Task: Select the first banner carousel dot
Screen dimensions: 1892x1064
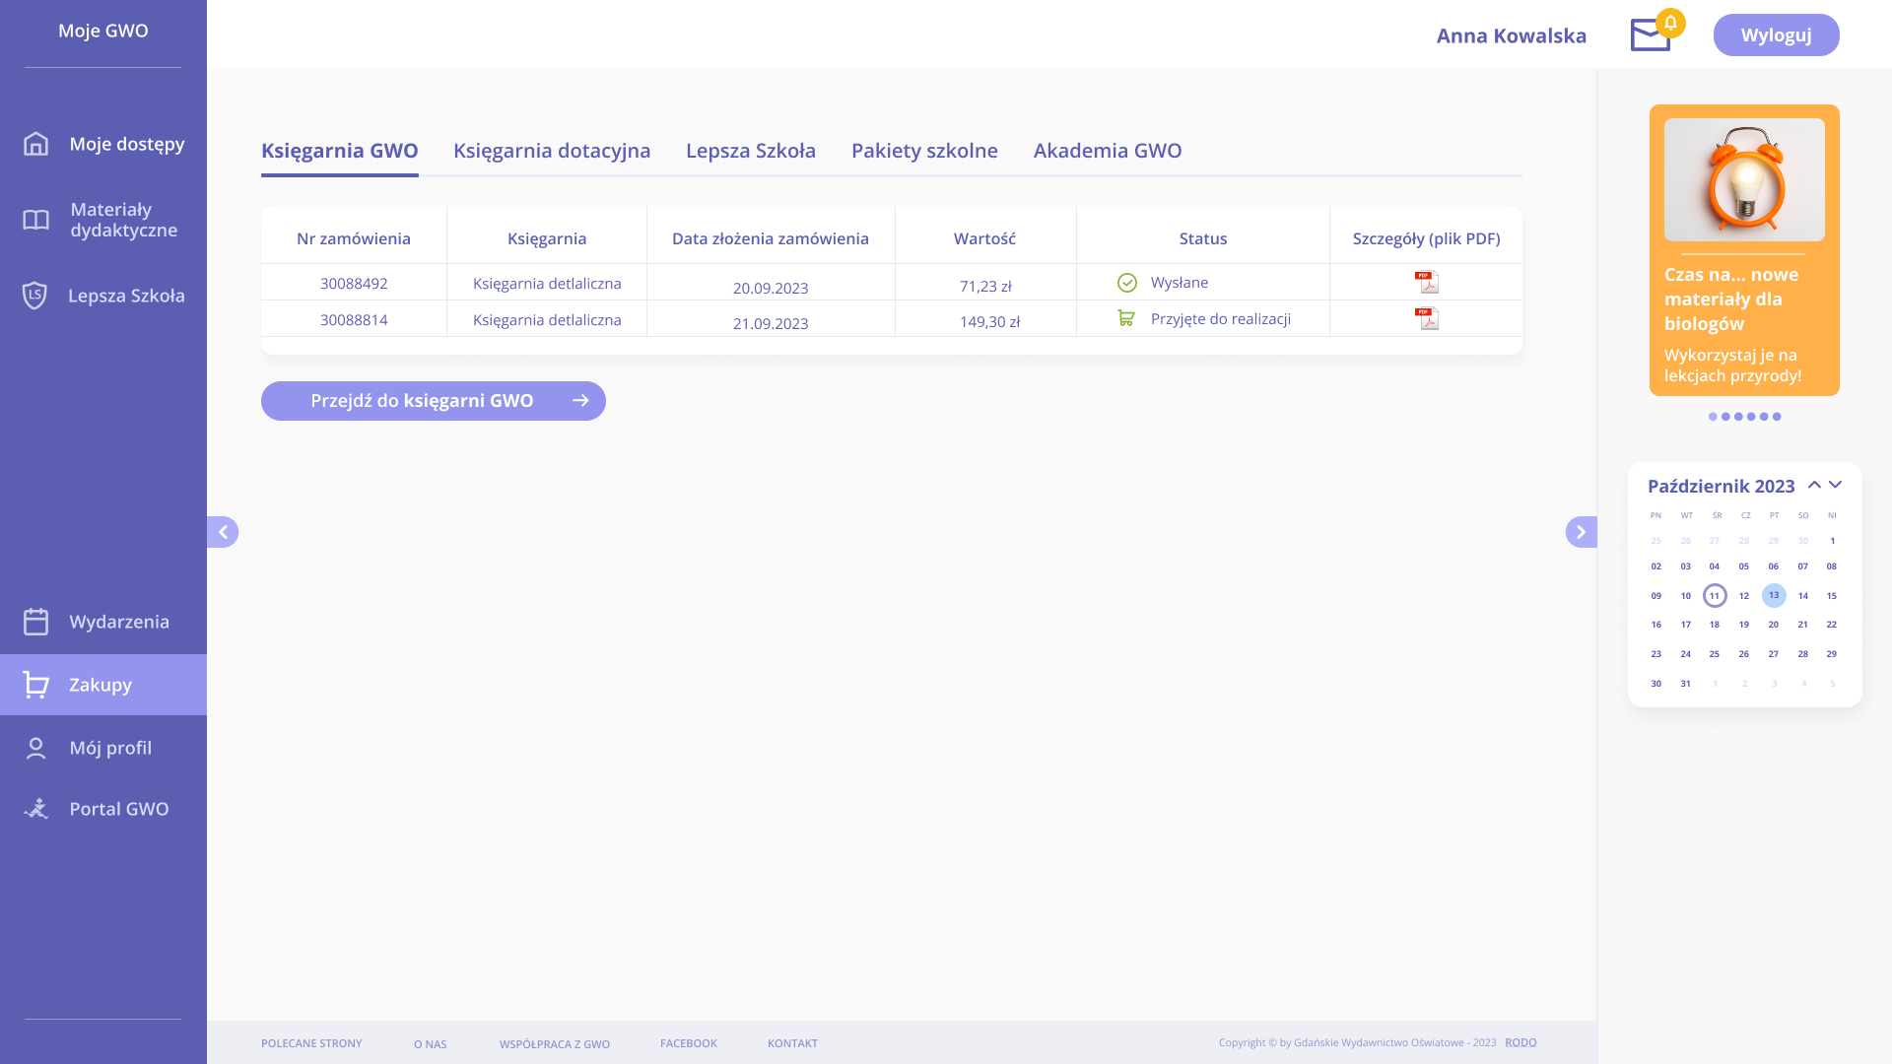Action: tap(1713, 417)
